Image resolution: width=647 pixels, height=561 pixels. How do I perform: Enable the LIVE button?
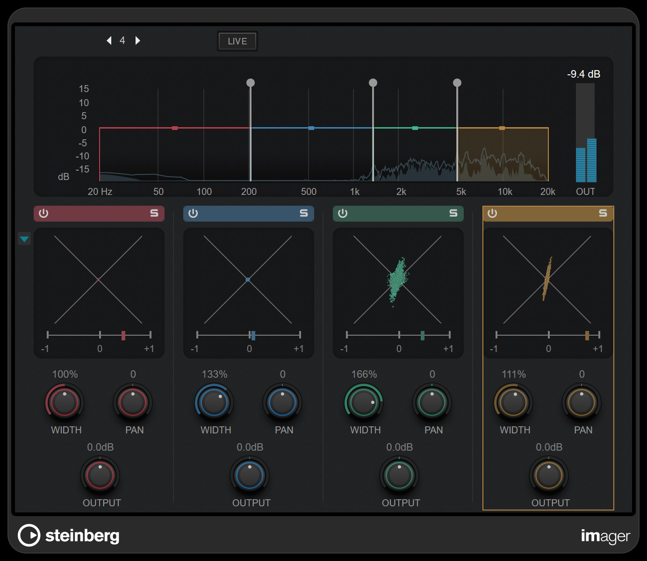pyautogui.click(x=237, y=41)
